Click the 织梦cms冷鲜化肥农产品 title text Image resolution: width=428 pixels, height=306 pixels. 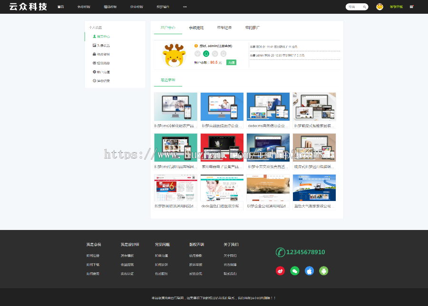click(175, 126)
